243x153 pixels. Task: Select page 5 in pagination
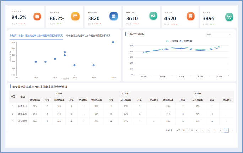pos(226,130)
